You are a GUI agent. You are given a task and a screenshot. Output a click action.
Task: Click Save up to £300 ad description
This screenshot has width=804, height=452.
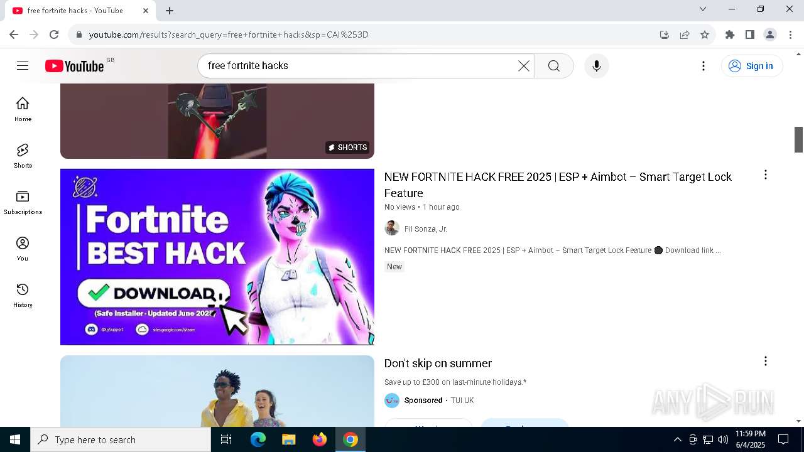tap(455, 382)
